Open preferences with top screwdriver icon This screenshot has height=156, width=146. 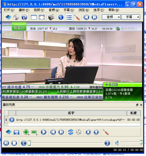coord(77,18)
